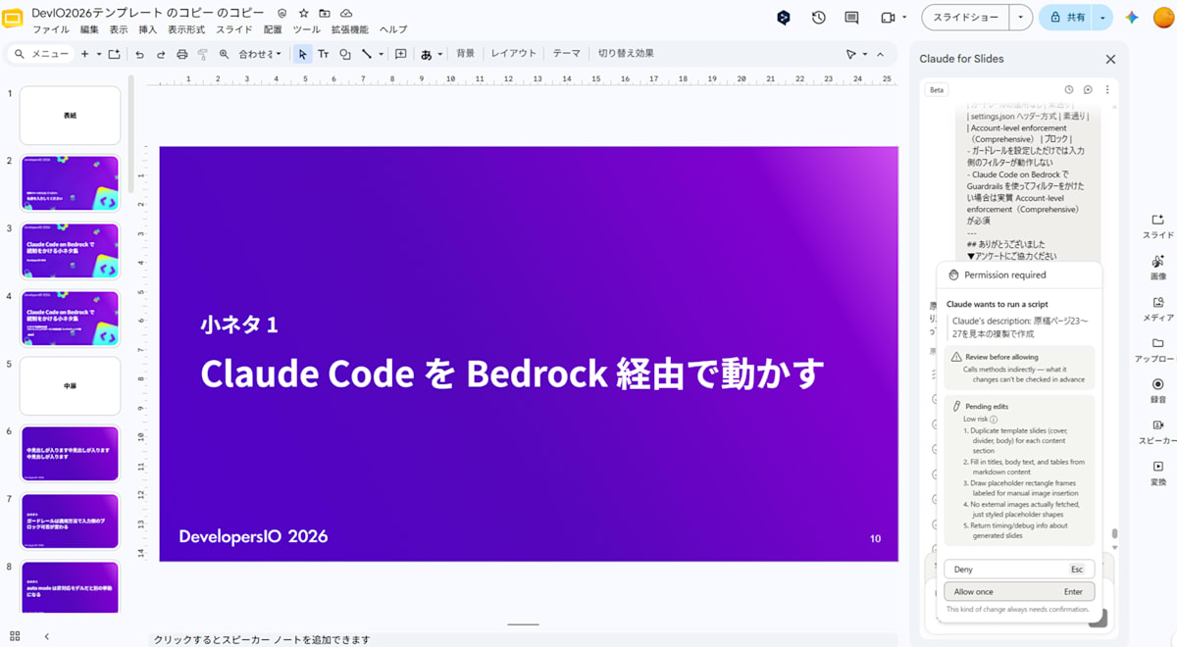Click the print icon
The height and width of the screenshot is (647, 1177).
coord(182,54)
